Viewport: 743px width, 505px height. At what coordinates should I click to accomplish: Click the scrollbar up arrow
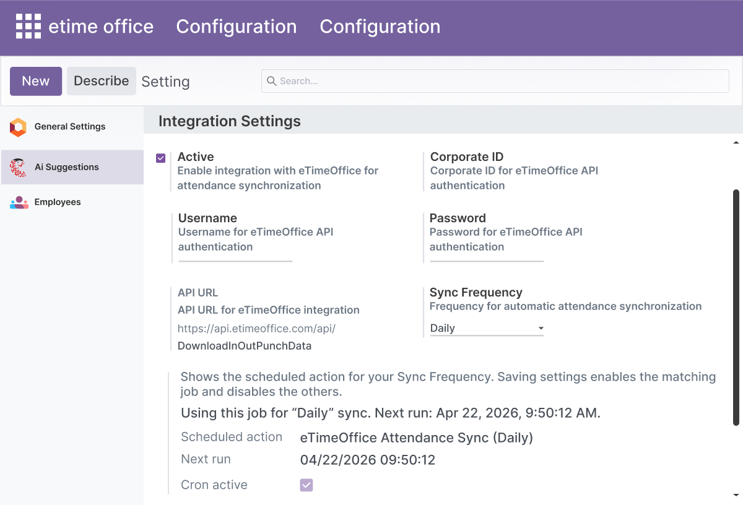pyautogui.click(x=736, y=143)
